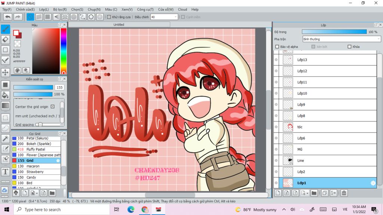Open the Grid brush settings gear
383x215 pixels.
[58, 161]
